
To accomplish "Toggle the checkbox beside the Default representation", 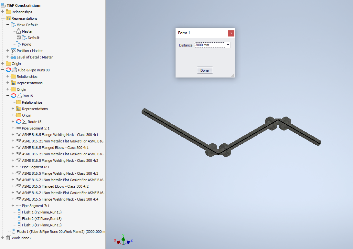I will pos(18,37).
